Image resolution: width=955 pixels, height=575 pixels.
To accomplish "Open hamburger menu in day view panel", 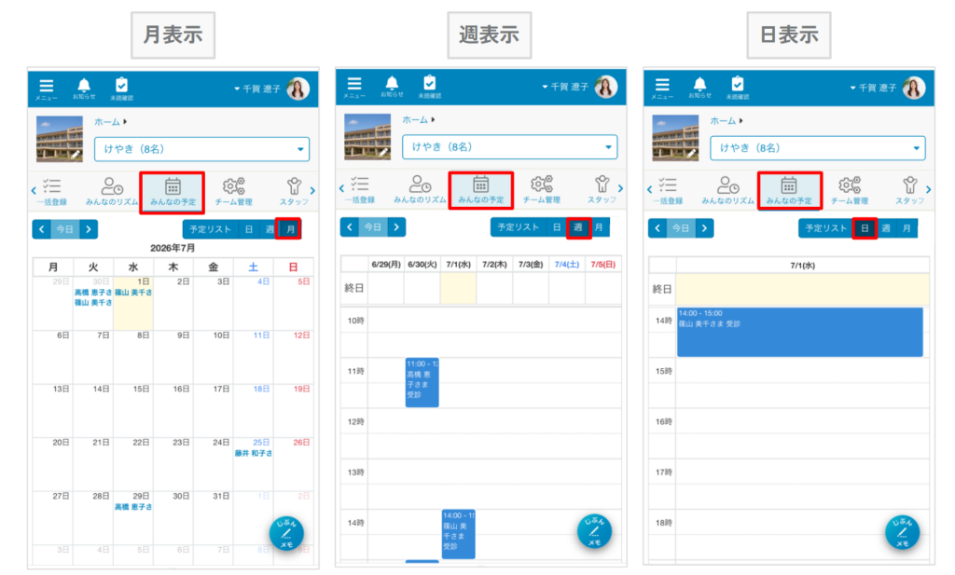I will pos(662,89).
